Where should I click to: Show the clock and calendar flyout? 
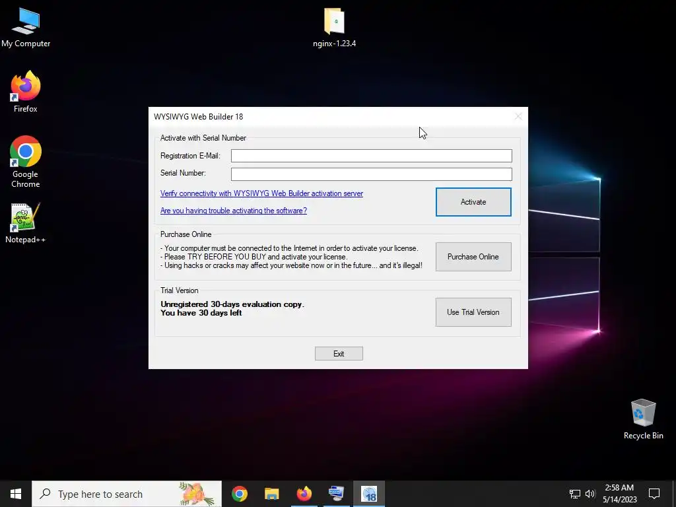pos(619,494)
